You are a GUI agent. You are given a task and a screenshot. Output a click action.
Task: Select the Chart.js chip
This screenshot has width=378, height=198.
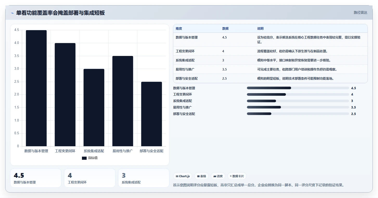click(x=183, y=176)
